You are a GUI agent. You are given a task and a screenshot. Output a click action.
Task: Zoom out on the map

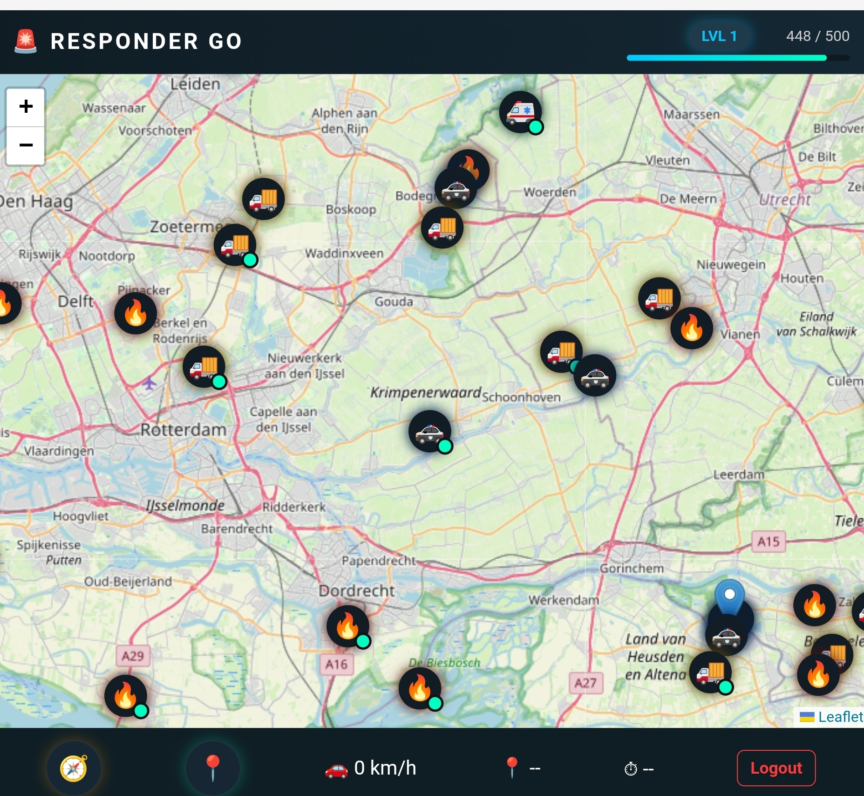pos(26,145)
